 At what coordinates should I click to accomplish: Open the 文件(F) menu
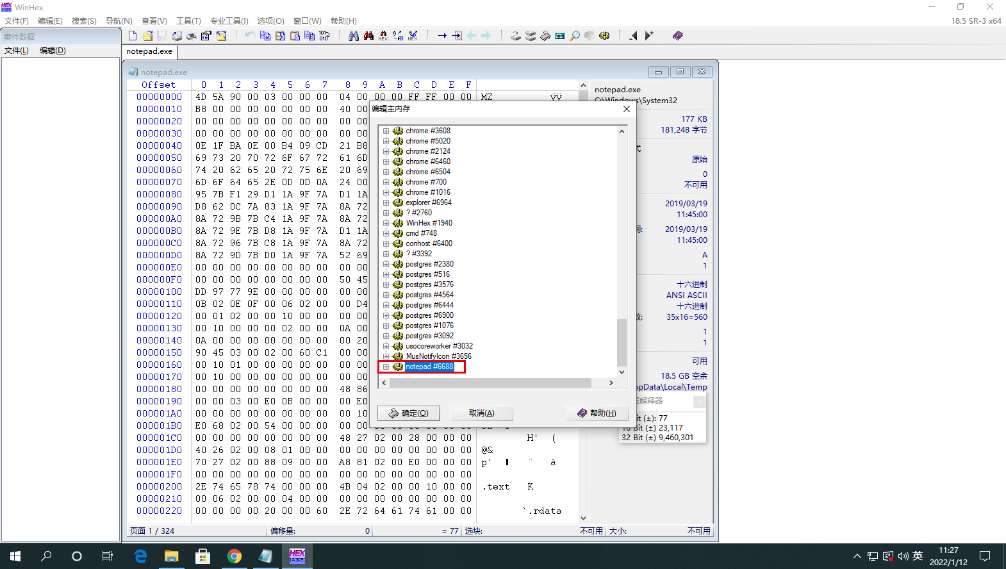(17, 21)
